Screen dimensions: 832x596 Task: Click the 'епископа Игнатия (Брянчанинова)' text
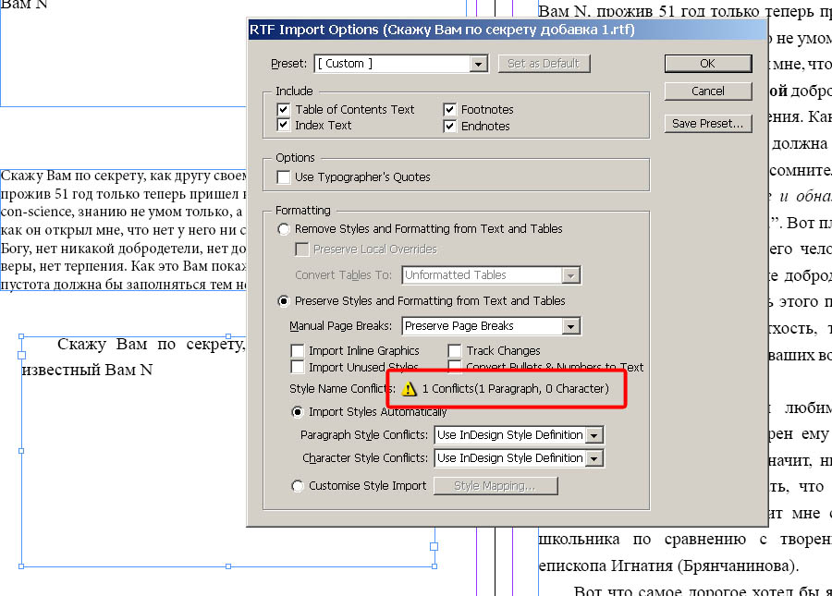(x=668, y=566)
